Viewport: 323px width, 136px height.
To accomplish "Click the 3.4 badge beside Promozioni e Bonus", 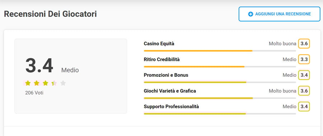I will [304, 75].
